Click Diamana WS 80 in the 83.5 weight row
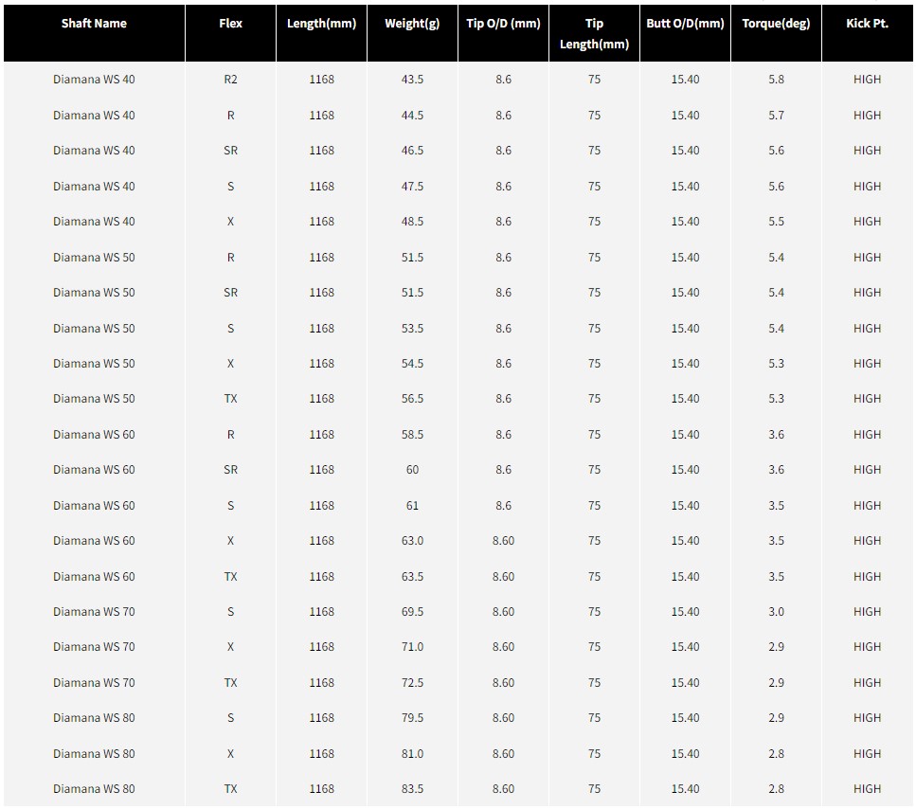916x809 pixels. 94,789
